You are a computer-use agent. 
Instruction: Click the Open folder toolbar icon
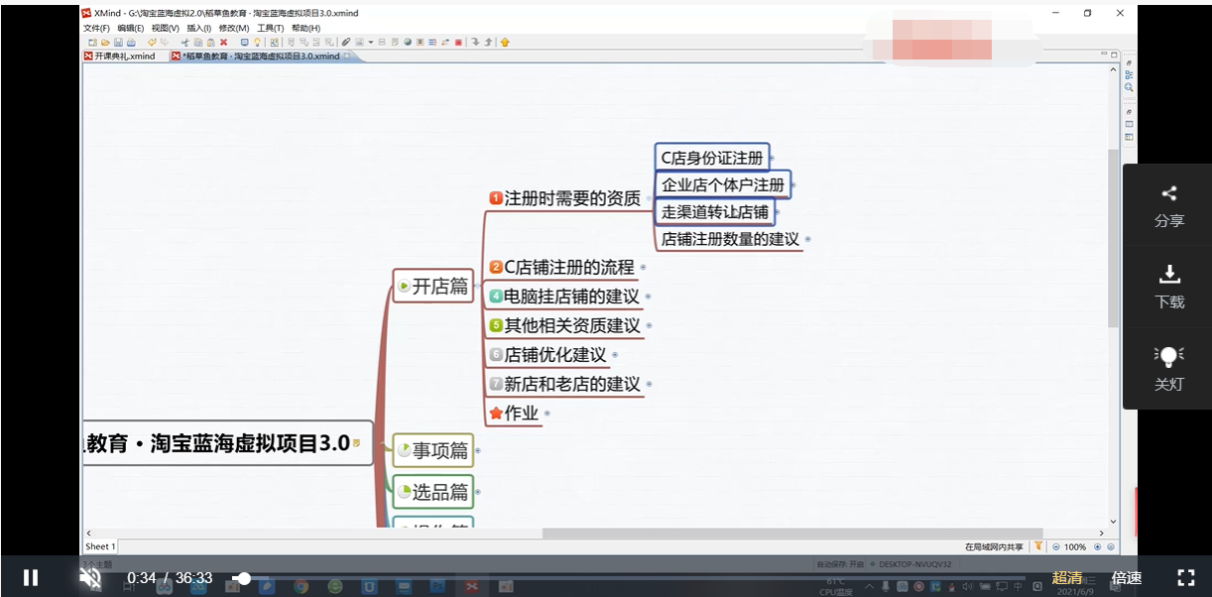pyautogui.click(x=105, y=43)
